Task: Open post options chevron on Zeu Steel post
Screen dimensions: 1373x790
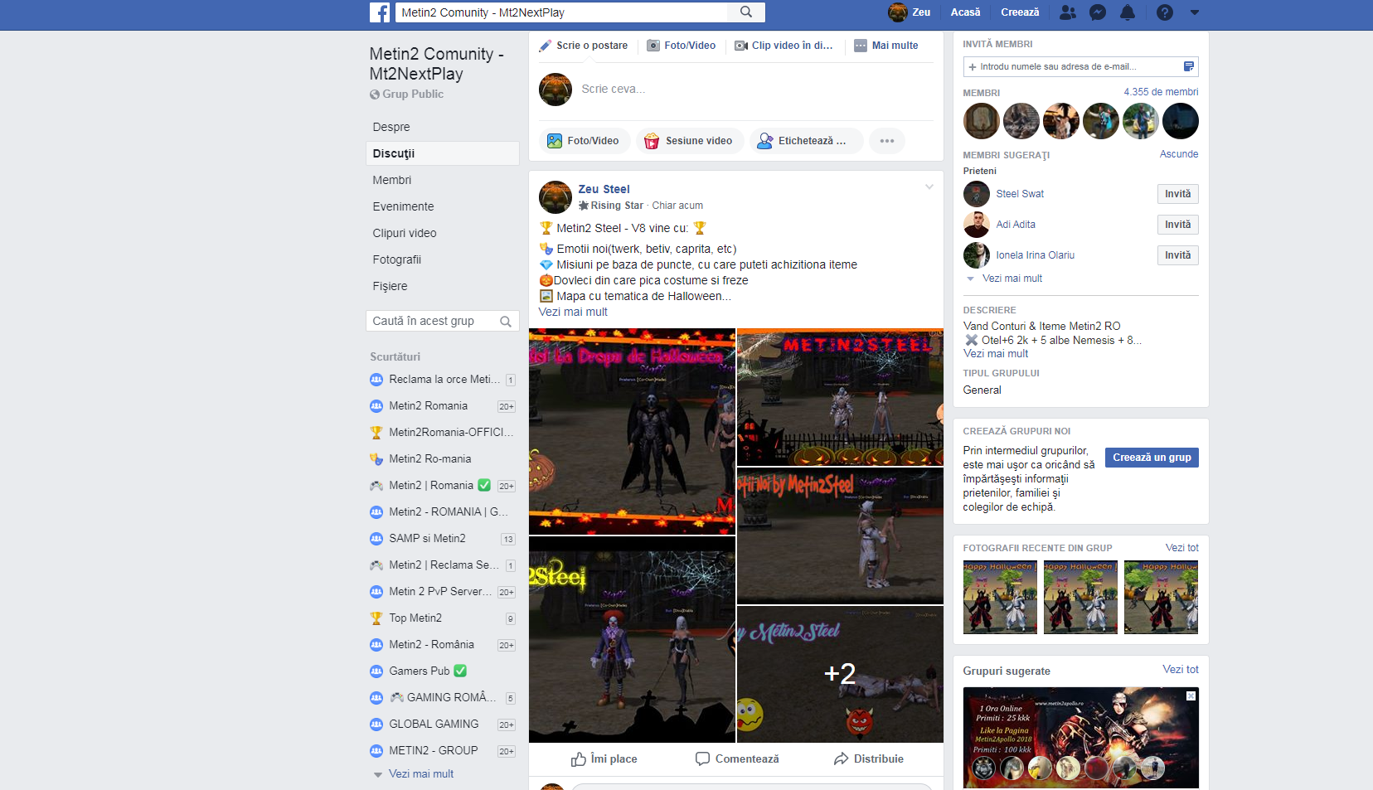Action: 929,187
